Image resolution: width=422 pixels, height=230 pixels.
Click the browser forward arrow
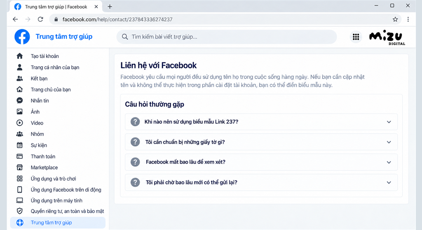(x=28, y=19)
